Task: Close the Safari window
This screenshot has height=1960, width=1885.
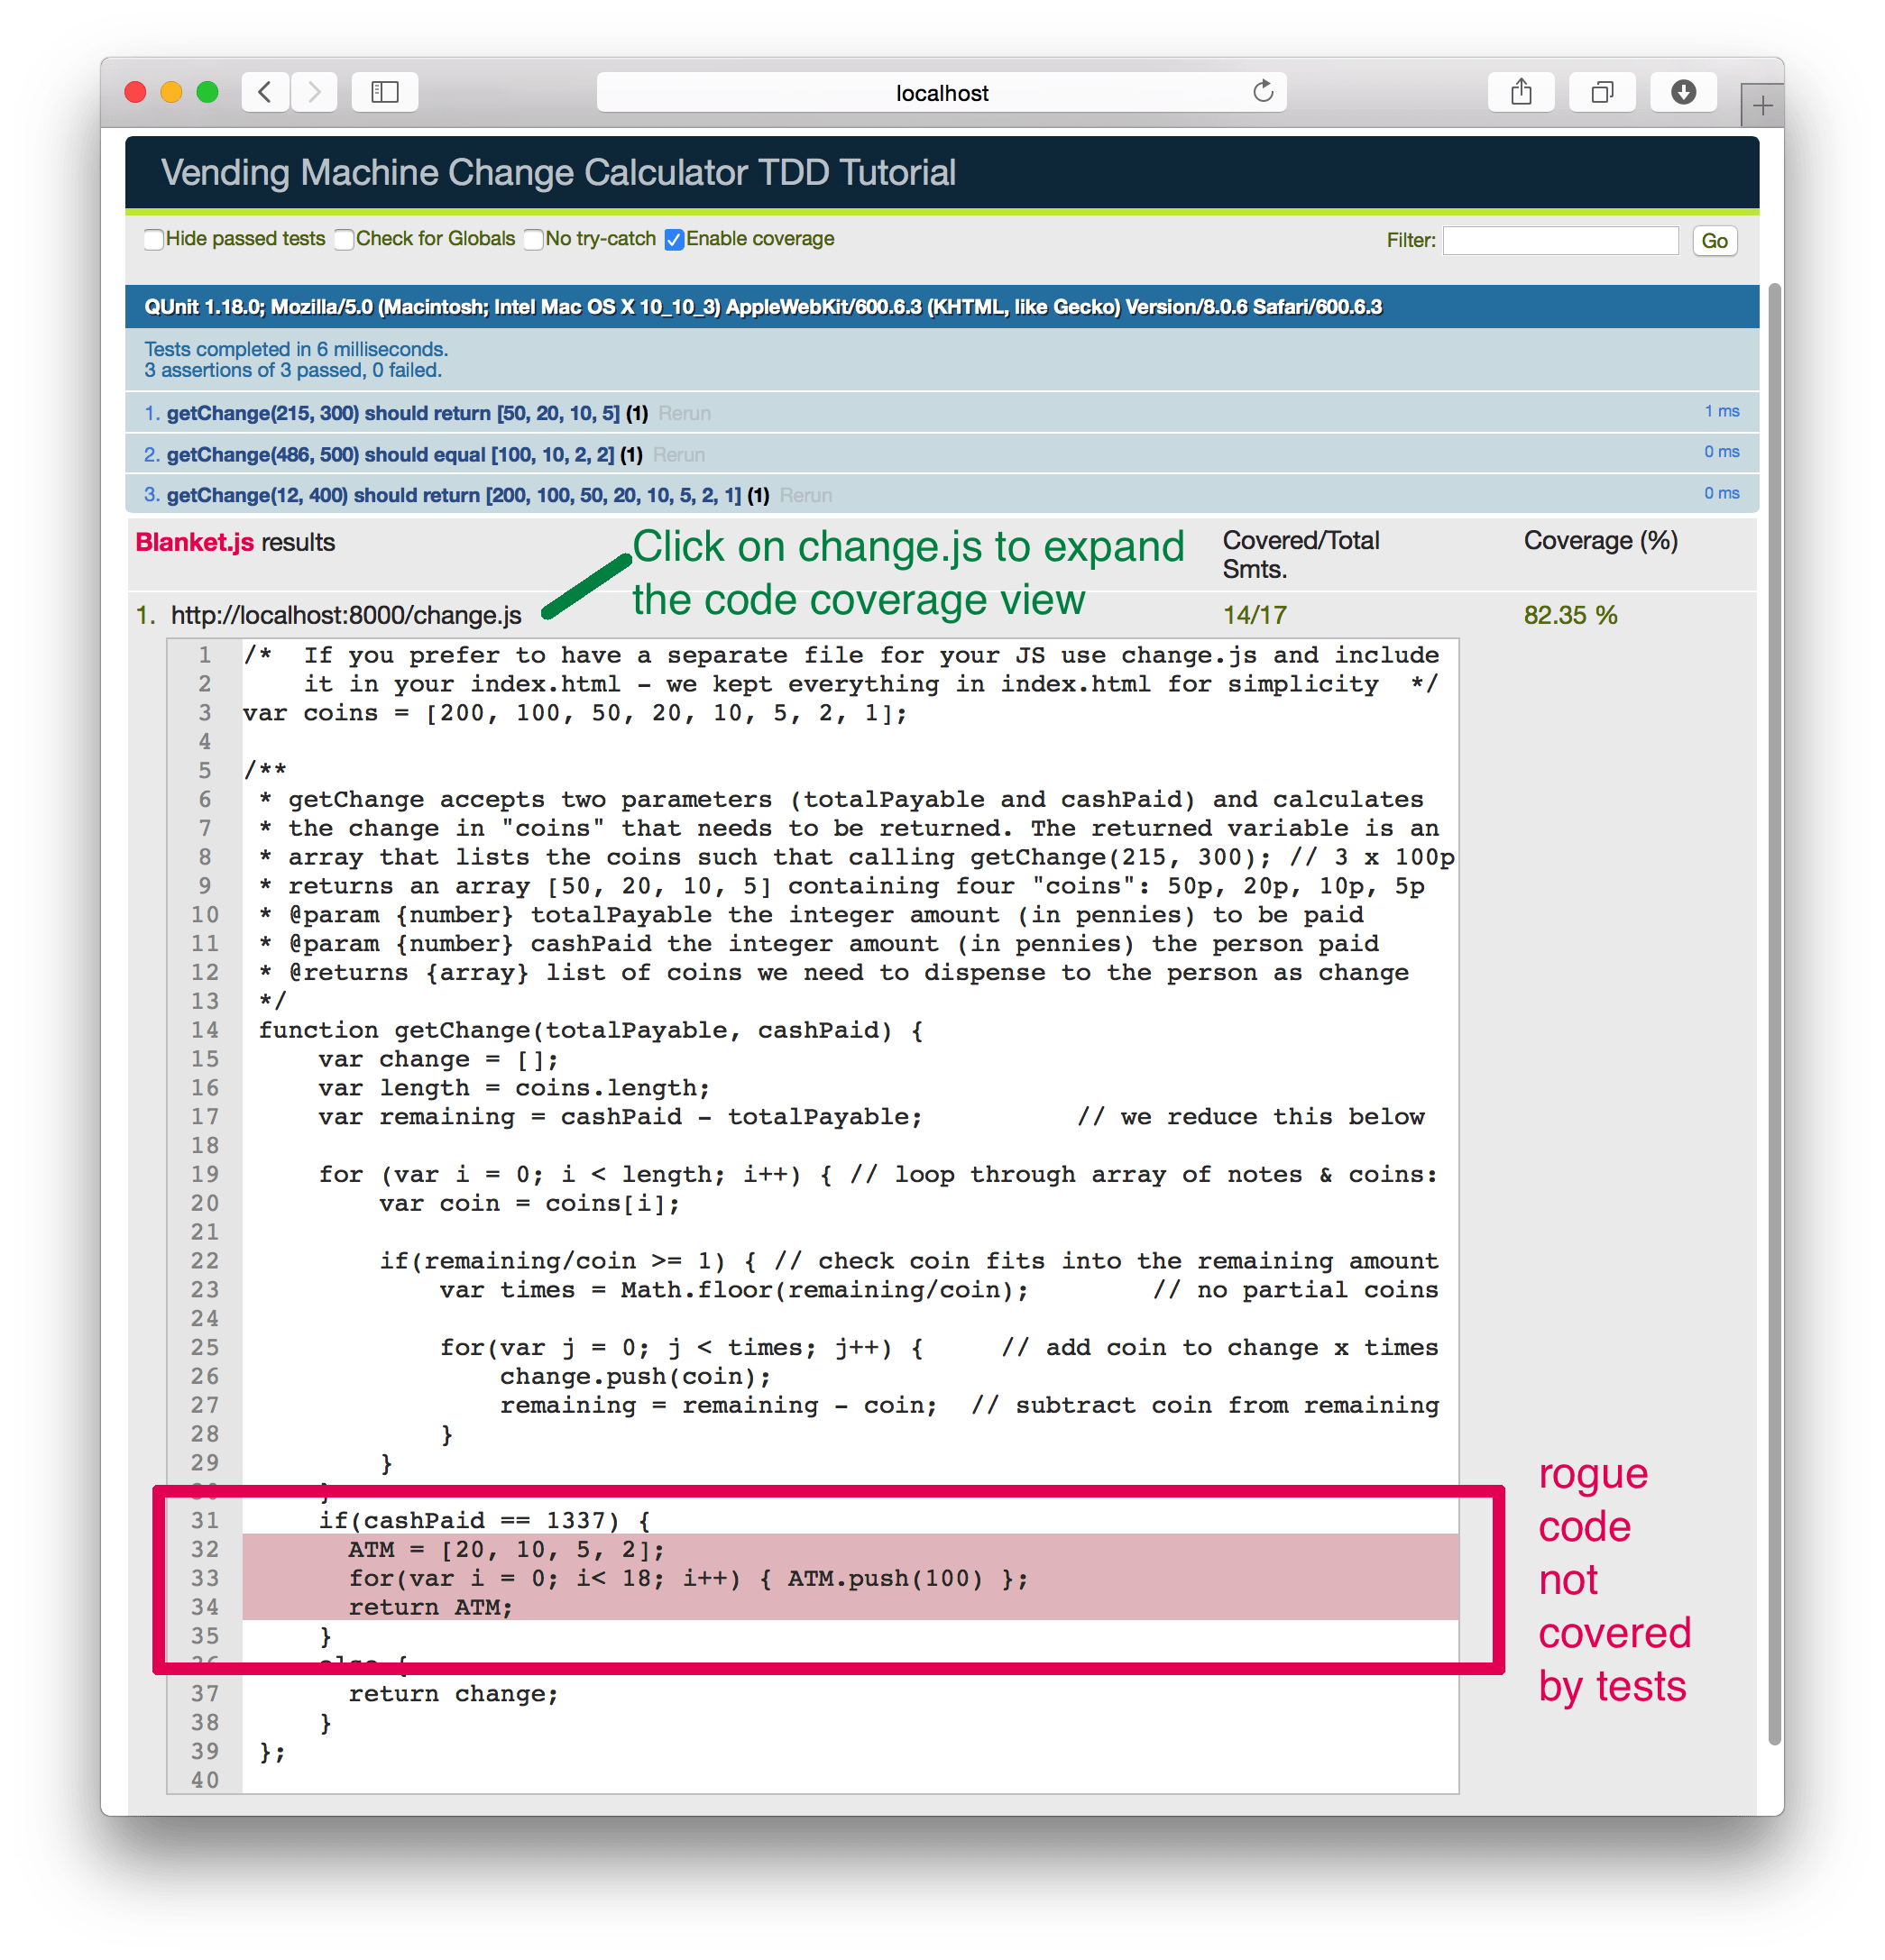Action: pyautogui.click(x=135, y=92)
